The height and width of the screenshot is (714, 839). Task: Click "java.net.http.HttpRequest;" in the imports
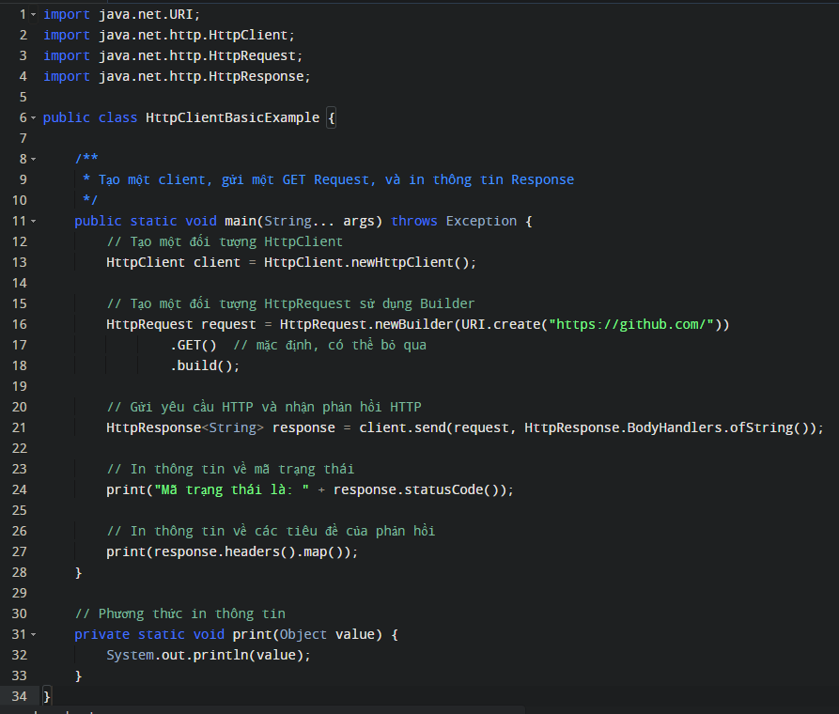click(201, 55)
